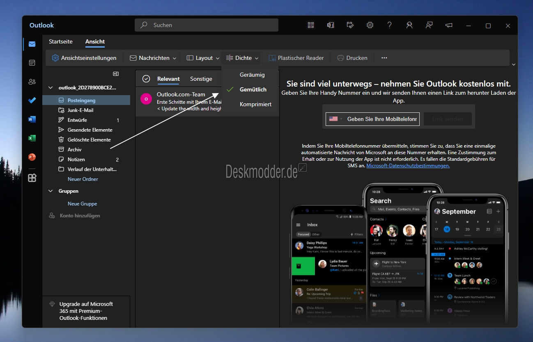Open the Notizen folder
Viewport: 533px width, 342px height.
click(86, 160)
